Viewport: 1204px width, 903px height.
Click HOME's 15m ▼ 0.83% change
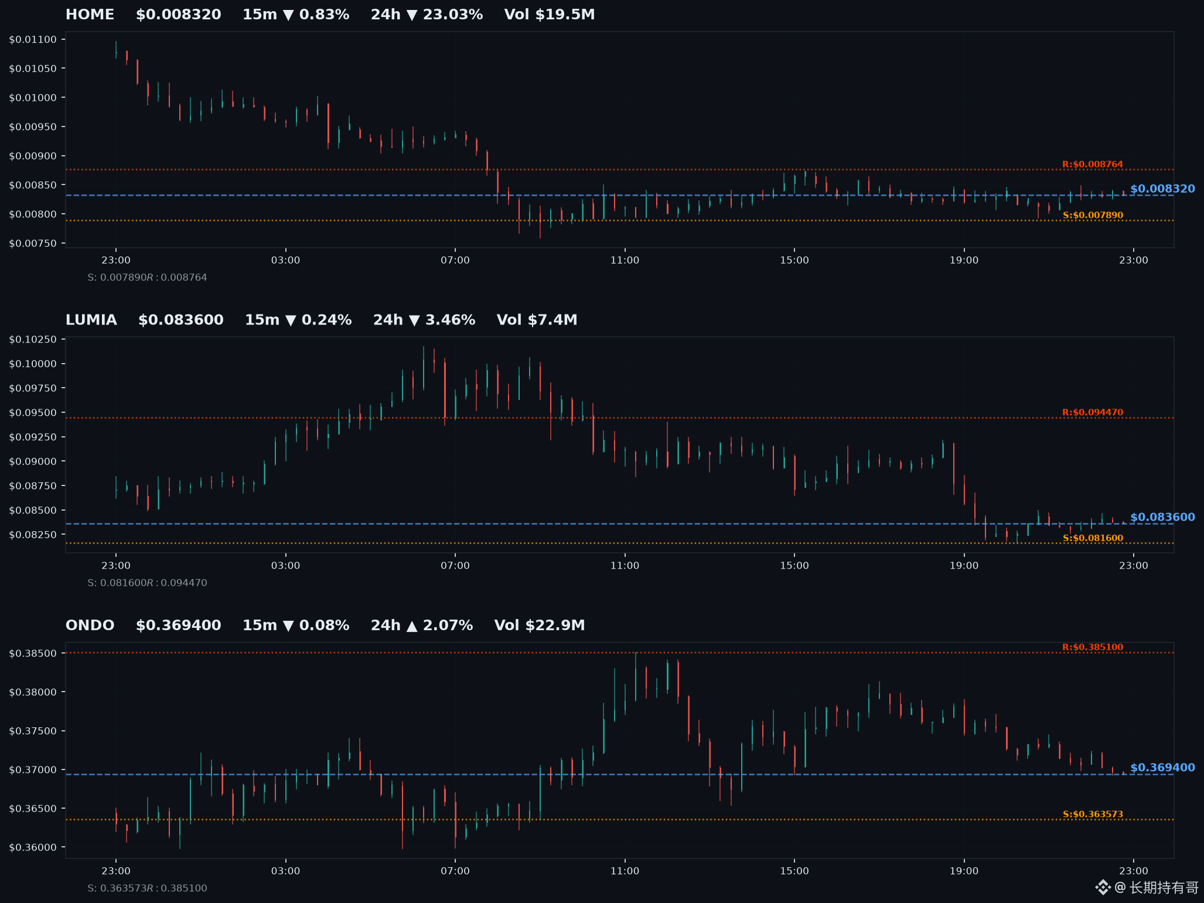click(296, 15)
